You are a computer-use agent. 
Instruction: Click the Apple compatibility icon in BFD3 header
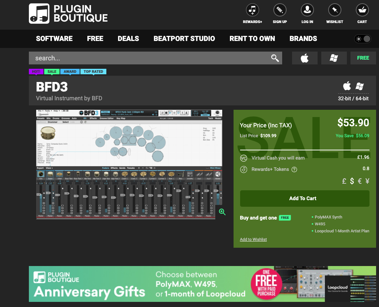[347, 86]
